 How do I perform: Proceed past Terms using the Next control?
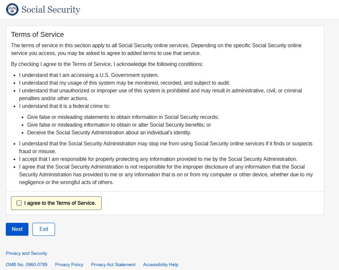pyautogui.click(x=17, y=229)
